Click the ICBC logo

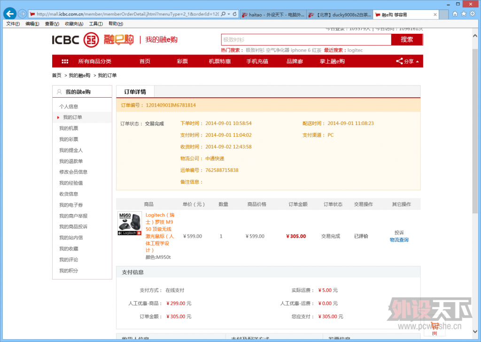pos(76,40)
